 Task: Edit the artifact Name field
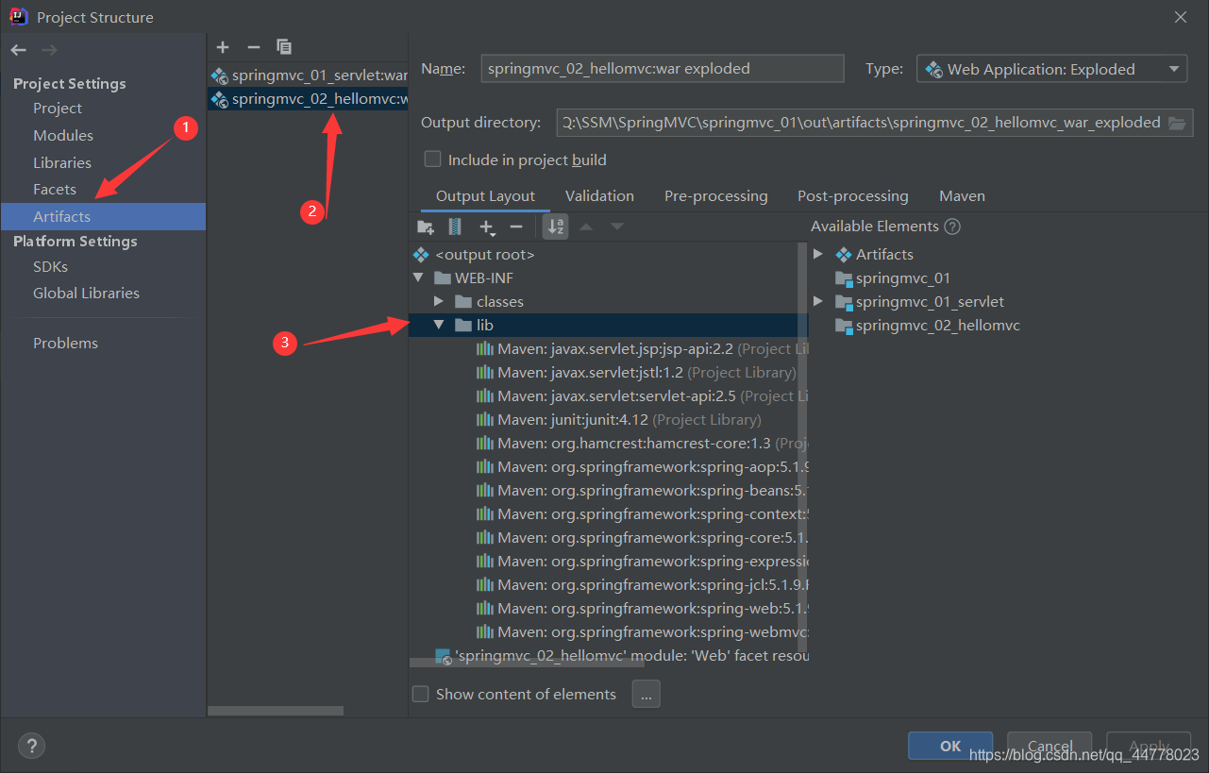[663, 69]
